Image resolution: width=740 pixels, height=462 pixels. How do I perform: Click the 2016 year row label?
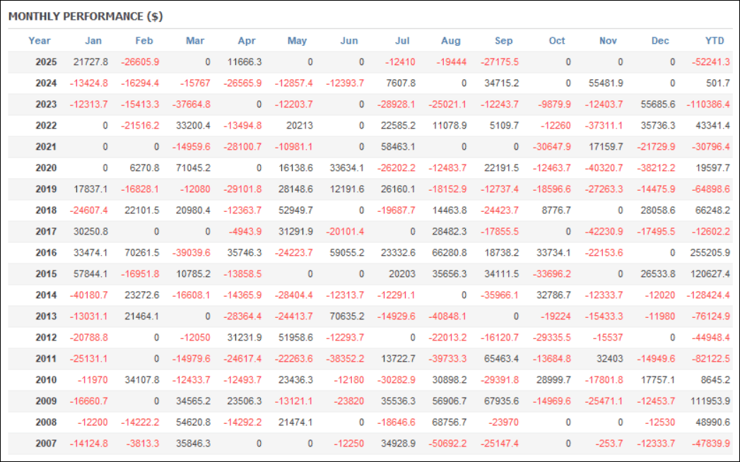tap(46, 253)
